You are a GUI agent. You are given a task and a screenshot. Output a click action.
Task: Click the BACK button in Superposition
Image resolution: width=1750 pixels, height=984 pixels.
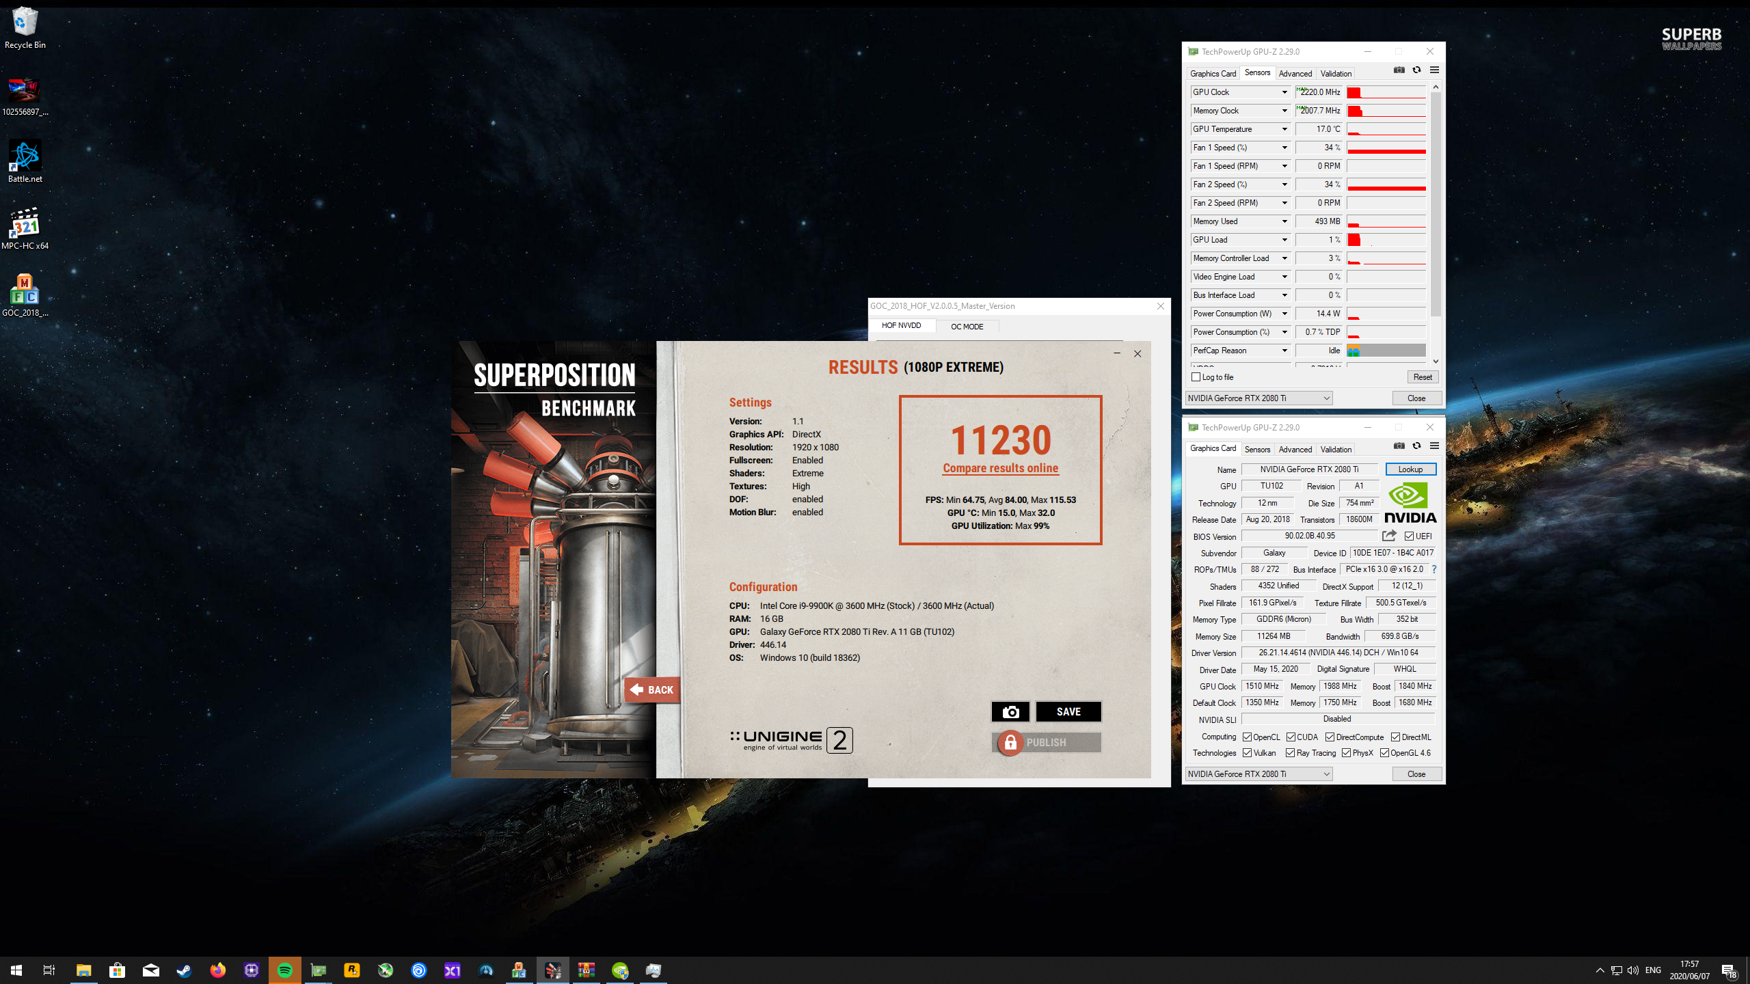652,689
